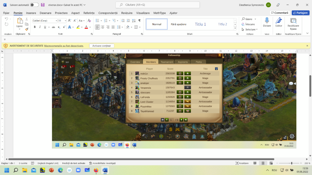
Task: Click the save floppy disk icon
Action: point(42,5)
